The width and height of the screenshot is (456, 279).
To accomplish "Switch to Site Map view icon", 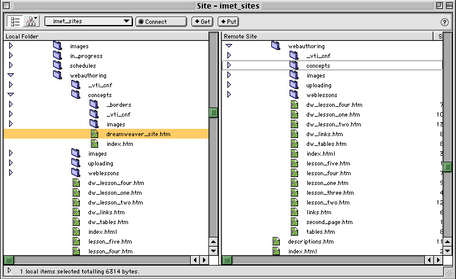I will pos(32,21).
